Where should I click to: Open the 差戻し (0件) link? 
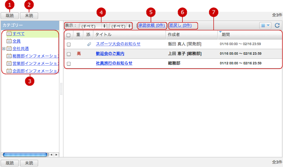[180, 25]
